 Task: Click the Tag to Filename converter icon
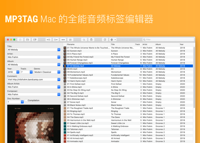[49, 39]
